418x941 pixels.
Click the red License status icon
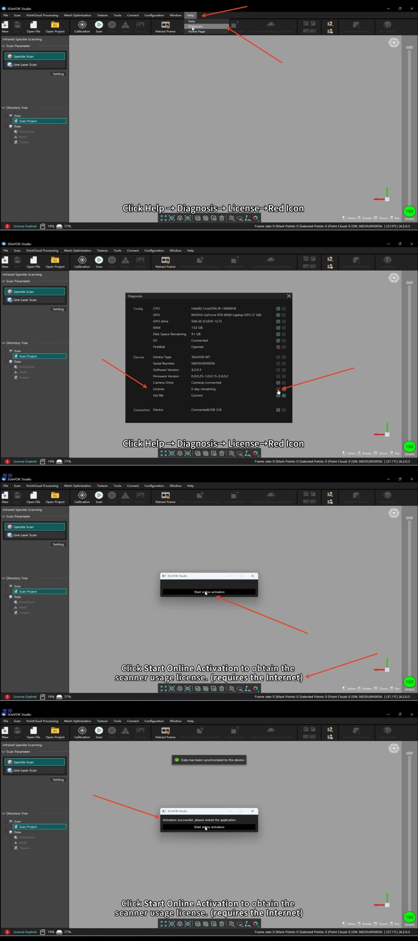pyautogui.click(x=278, y=389)
